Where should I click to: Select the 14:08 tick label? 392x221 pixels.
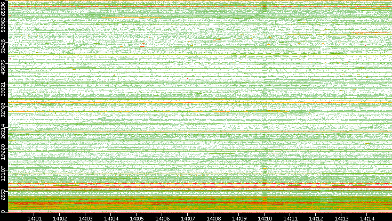[213, 219]
